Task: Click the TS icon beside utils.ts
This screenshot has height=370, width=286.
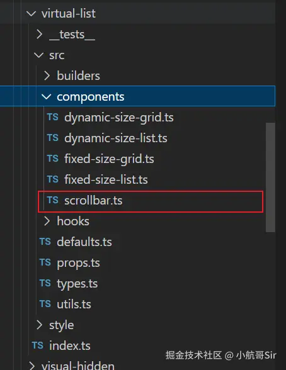Action: [45, 304]
